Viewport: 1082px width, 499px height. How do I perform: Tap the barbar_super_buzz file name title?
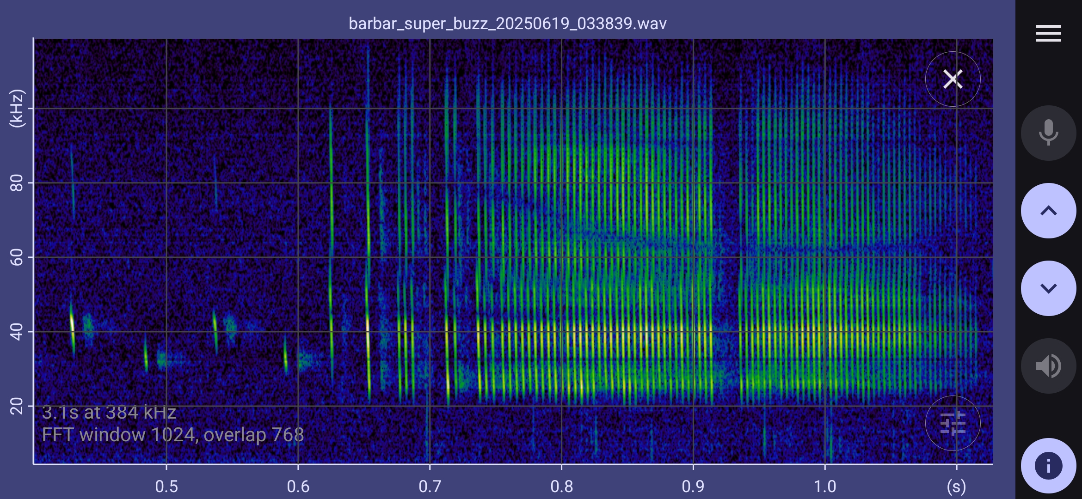click(507, 23)
